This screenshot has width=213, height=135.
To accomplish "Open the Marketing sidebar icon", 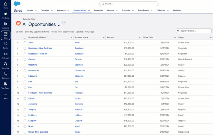I will 6,66.
